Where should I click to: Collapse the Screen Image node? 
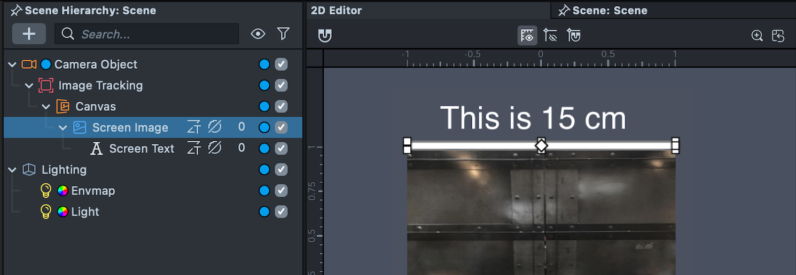[63, 128]
